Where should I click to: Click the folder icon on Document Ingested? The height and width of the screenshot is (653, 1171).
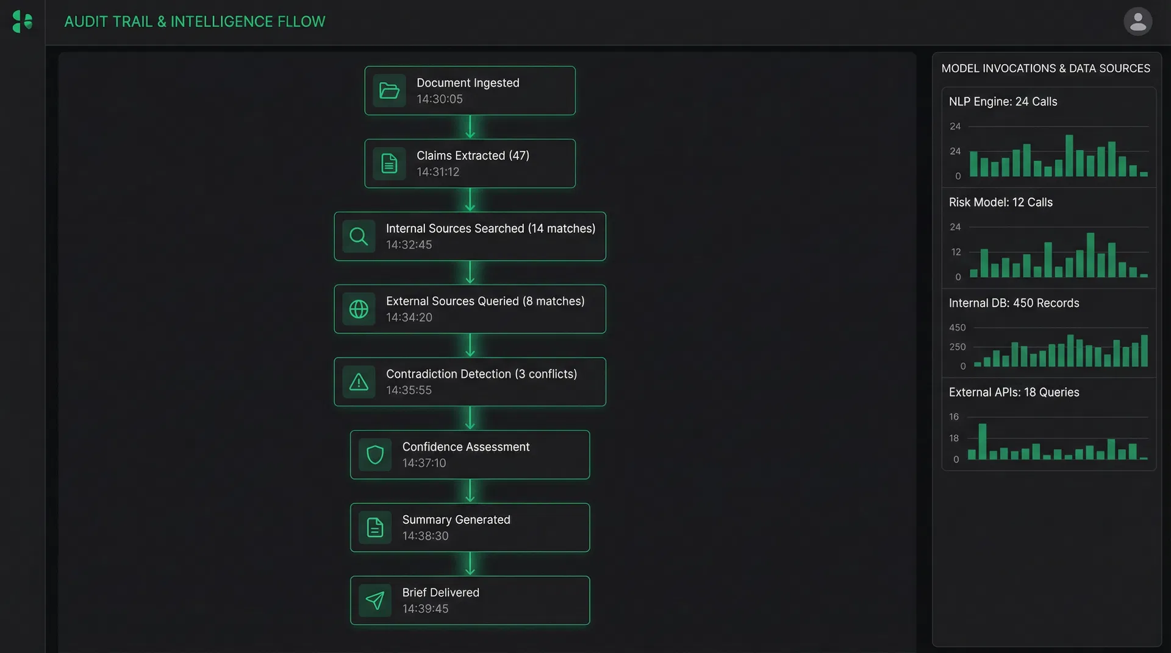[389, 91]
